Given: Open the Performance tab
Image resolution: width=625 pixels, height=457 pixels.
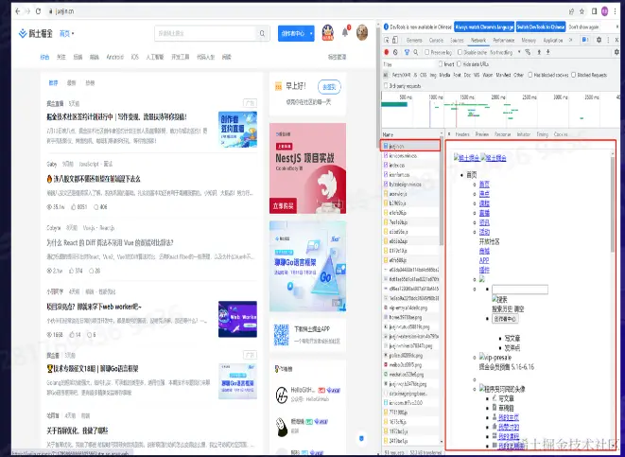Looking at the screenshot, I should click(503, 41).
